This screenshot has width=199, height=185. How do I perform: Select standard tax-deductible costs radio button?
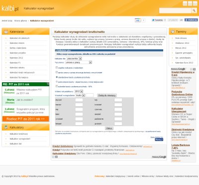[x=57, y=77]
